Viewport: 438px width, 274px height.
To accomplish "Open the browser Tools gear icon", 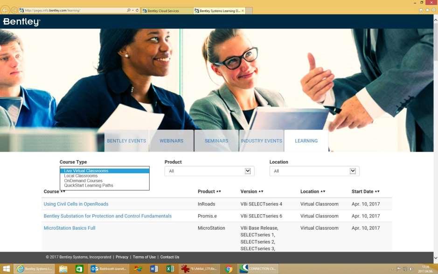I will pyautogui.click(x=434, y=10).
